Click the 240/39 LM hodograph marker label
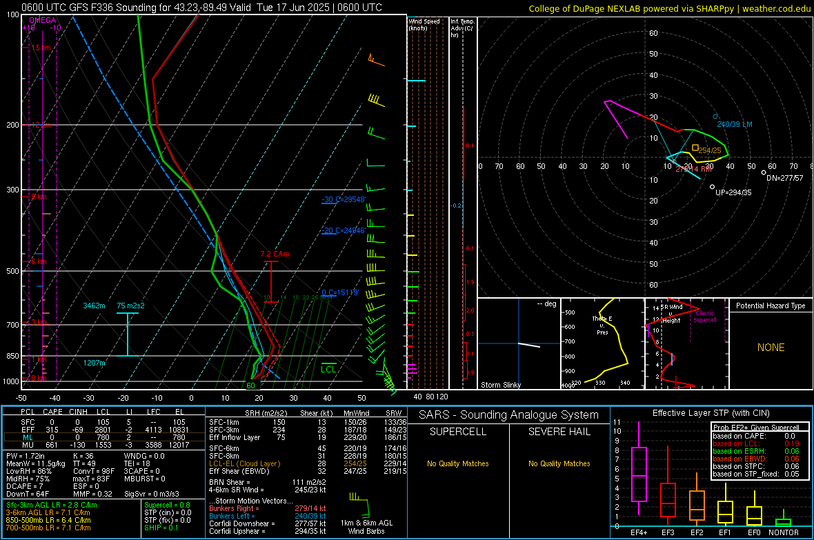The image size is (814, 540). 734,124
